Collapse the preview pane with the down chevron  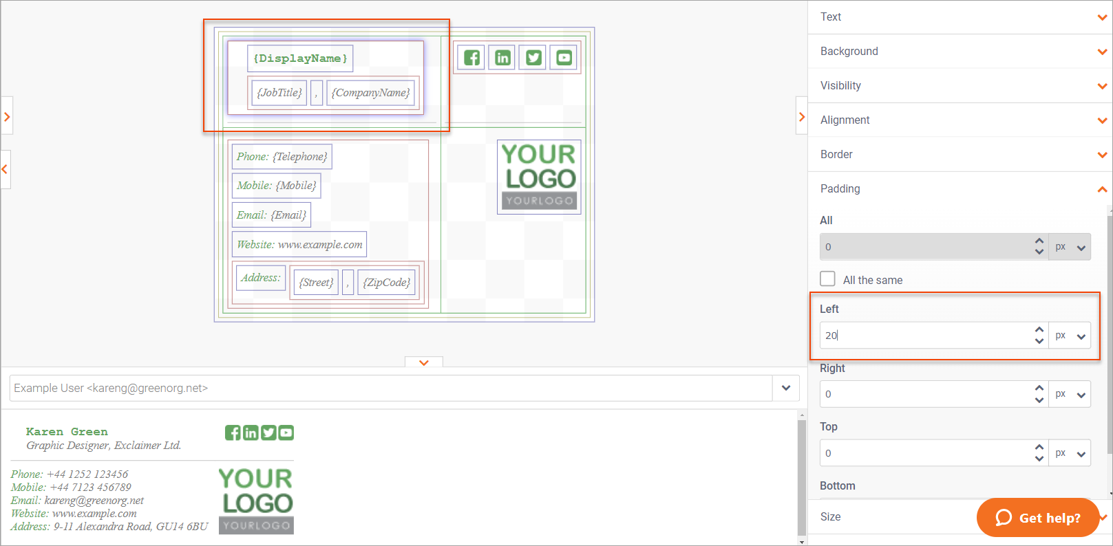(x=424, y=362)
